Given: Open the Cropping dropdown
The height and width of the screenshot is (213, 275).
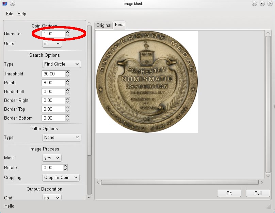Looking at the screenshot, I should tap(61, 177).
